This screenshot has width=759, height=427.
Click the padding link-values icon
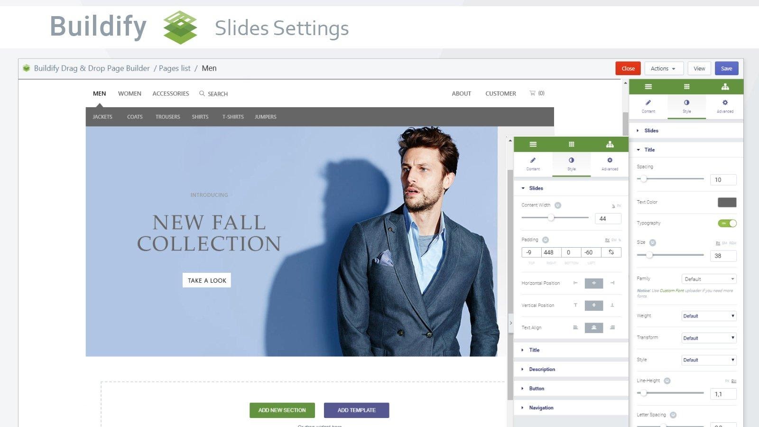tap(611, 252)
